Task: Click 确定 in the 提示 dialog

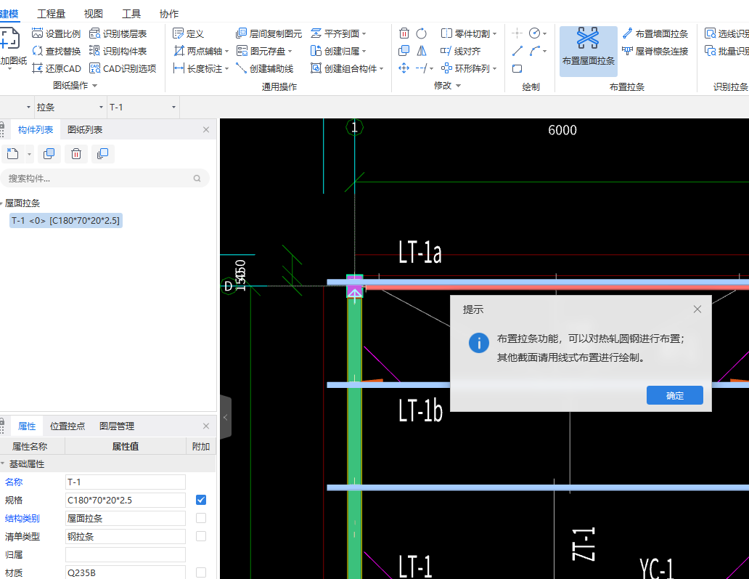Action: tap(674, 395)
